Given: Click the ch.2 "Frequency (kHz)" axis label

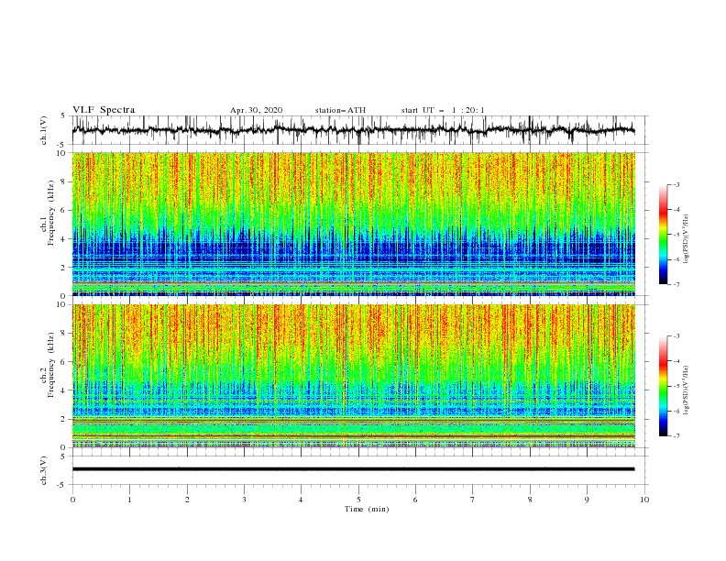Looking at the screenshot, I should (x=51, y=364).
